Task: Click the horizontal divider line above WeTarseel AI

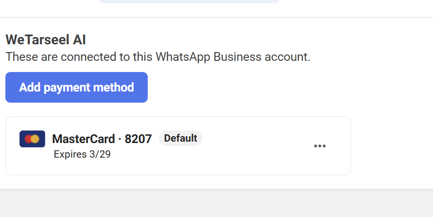Action: [216, 18]
